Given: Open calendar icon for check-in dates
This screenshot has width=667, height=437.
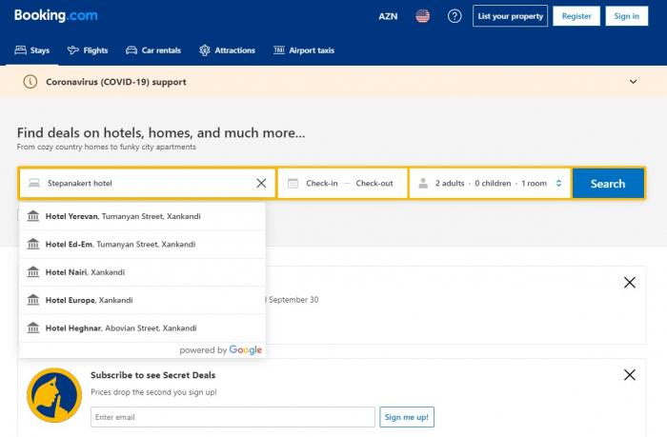Looking at the screenshot, I should (293, 183).
